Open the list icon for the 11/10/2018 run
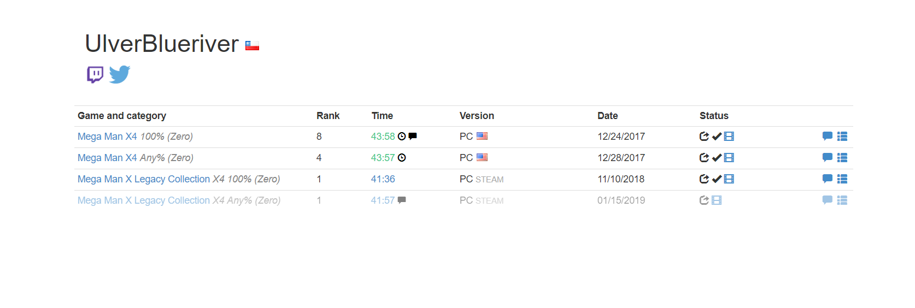 [842, 179]
